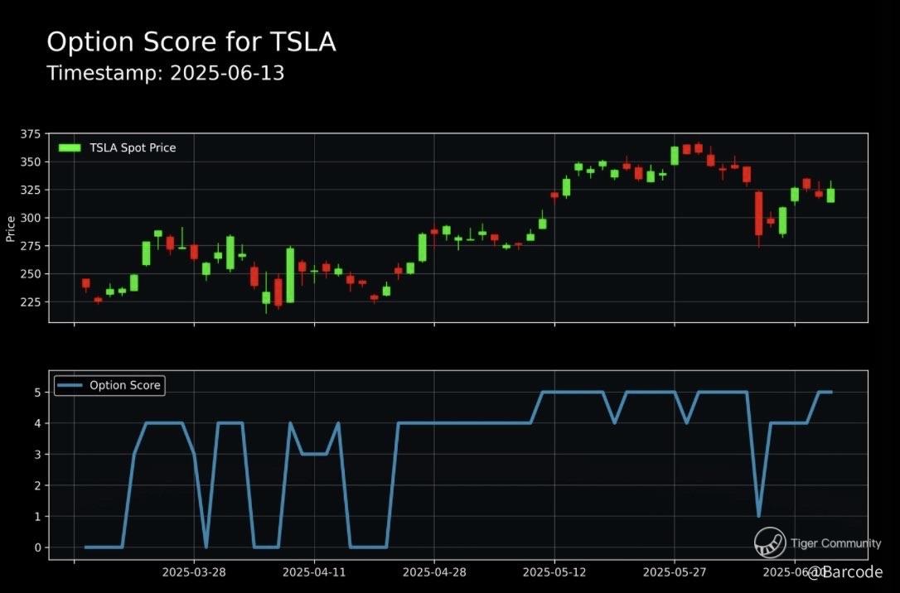Image resolution: width=900 pixels, height=593 pixels.
Task: Click the 275 price axis tick
Action: [31, 246]
